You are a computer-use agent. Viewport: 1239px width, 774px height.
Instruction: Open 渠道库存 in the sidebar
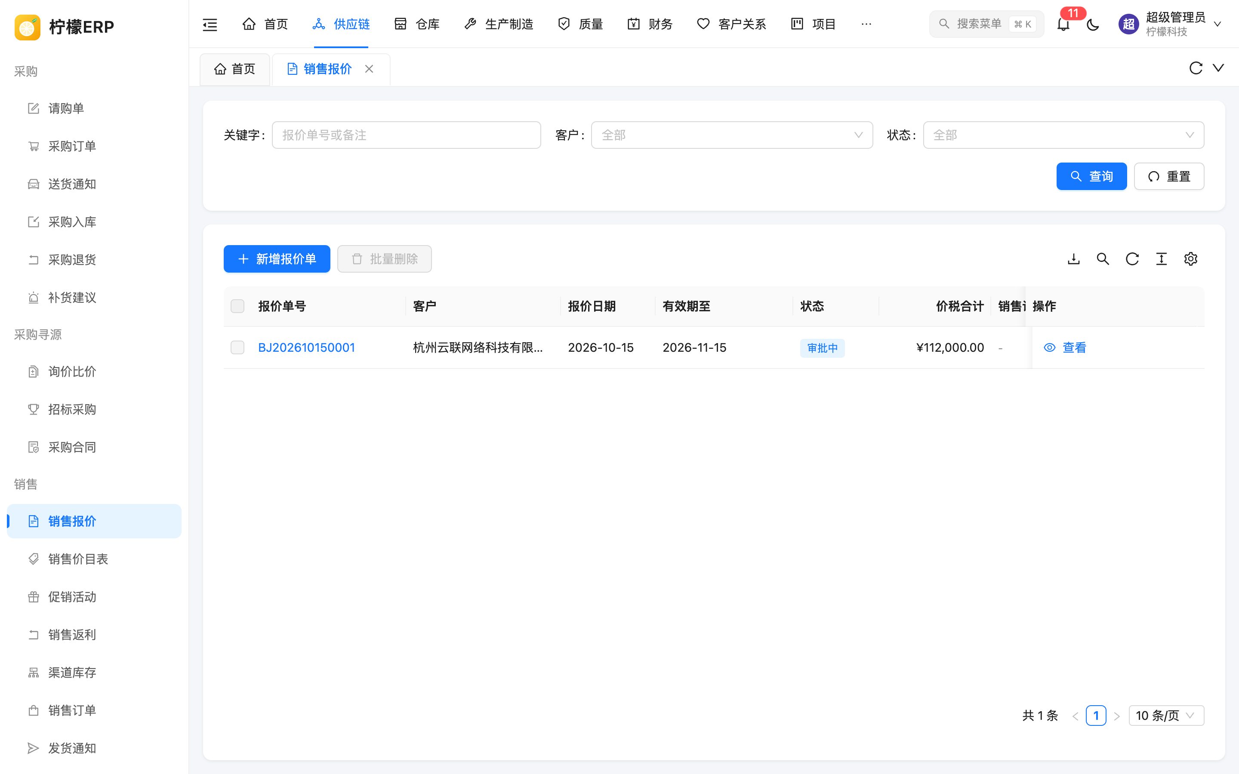(94, 673)
